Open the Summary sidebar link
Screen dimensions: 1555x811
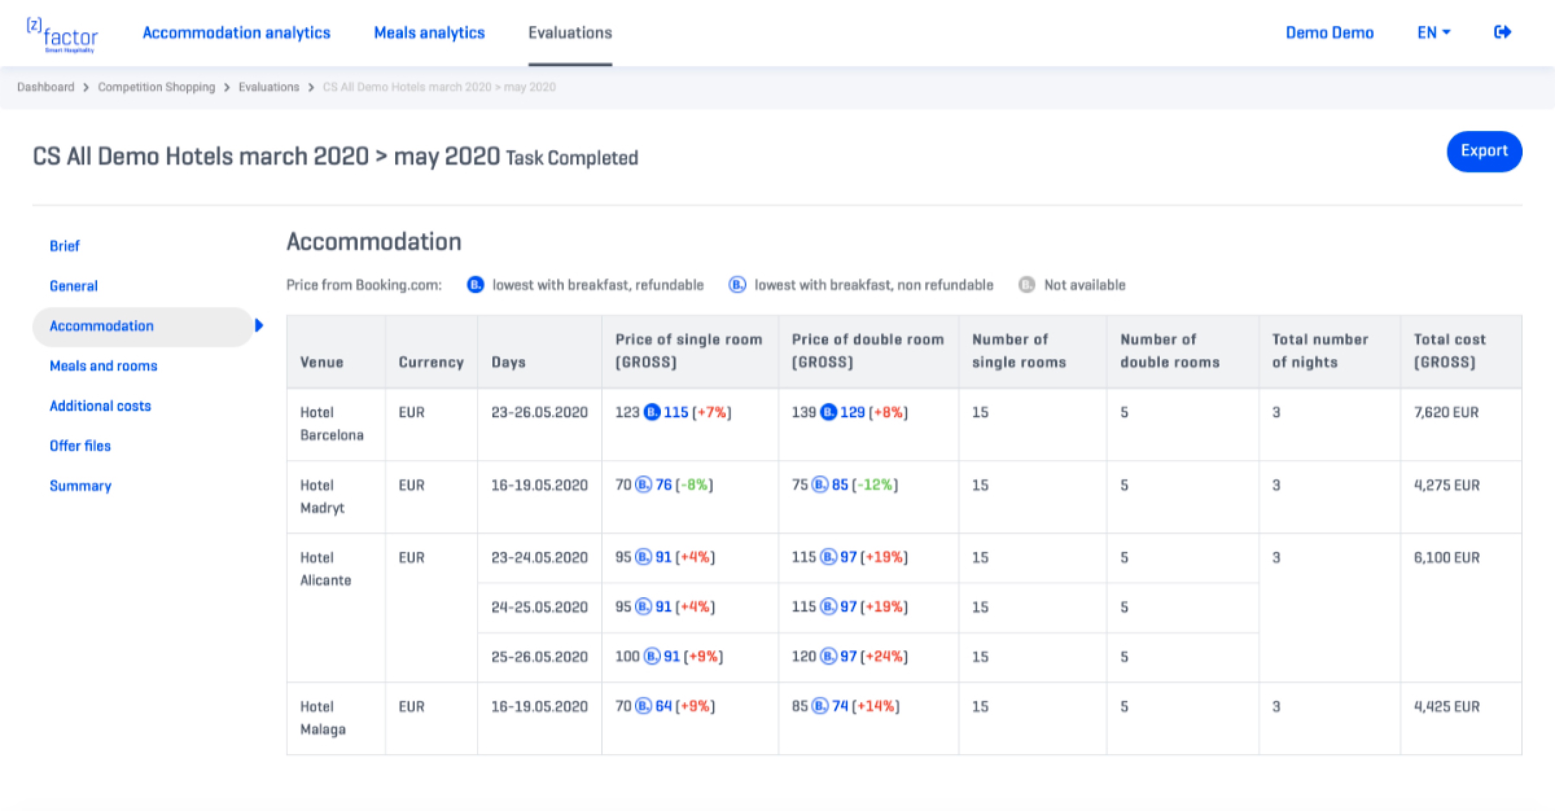(x=80, y=486)
